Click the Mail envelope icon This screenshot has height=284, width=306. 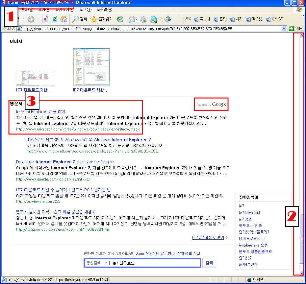click(x=132, y=19)
